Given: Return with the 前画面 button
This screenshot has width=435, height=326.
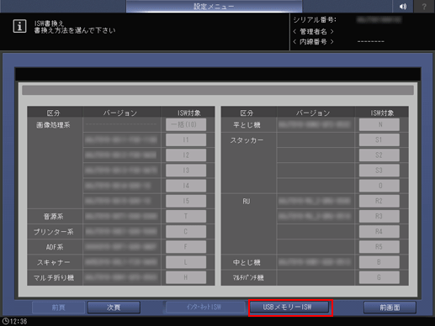Looking at the screenshot, I should pos(390,308).
